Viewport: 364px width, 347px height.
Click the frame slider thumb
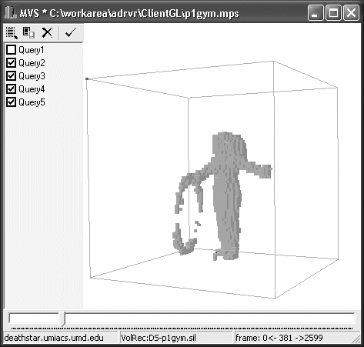click(x=62, y=319)
